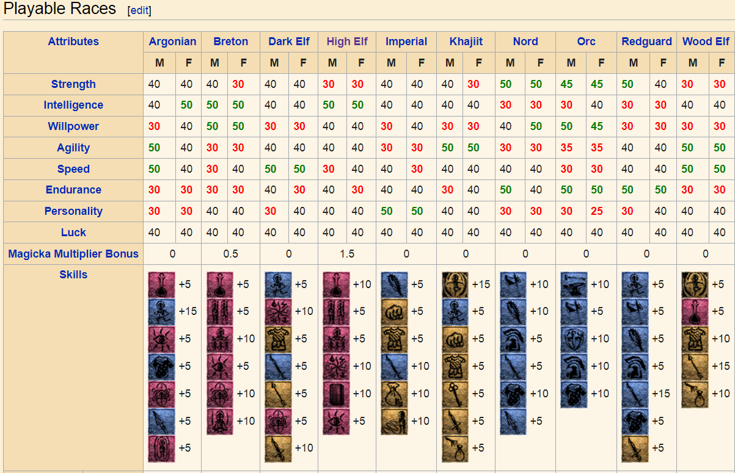
Task: Click the edit link beside Playable Races
Action: pyautogui.click(x=139, y=10)
